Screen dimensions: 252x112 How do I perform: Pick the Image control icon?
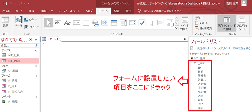(x=170, y=23)
